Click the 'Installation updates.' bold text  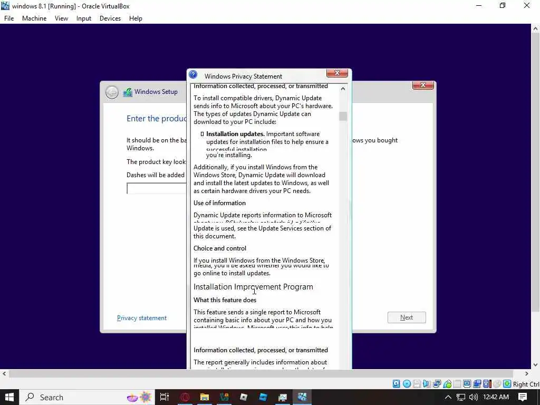coord(235,134)
